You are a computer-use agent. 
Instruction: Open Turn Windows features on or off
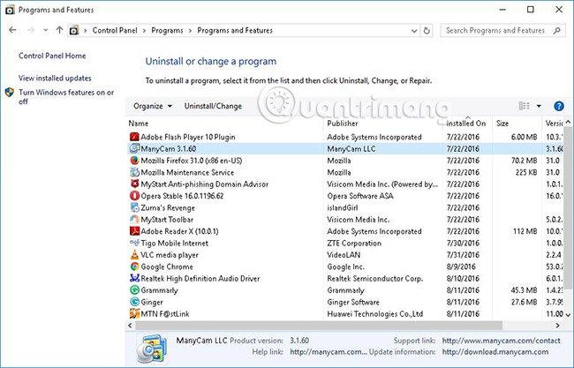pos(66,96)
